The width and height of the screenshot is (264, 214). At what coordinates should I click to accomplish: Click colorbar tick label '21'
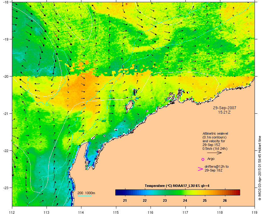pyautogui.click(x=125, y=200)
